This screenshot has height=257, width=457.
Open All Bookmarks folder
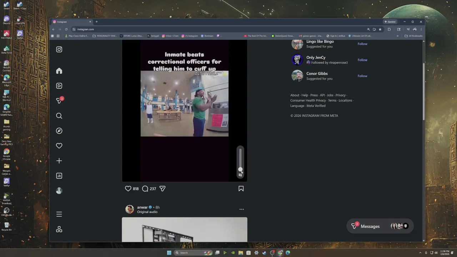point(413,36)
